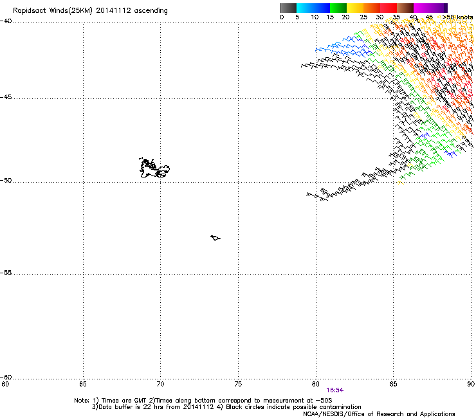Viewport: 476px width, 418px height.
Task: Click the note about data buffer 22 hrs
Action: [x=226, y=407]
